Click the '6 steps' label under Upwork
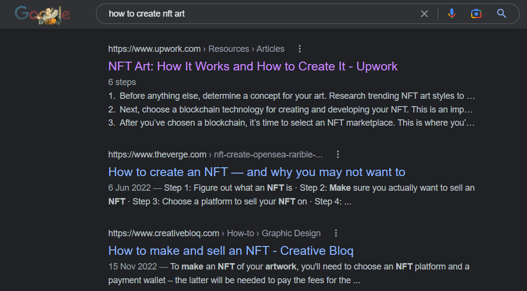The image size is (527, 291). 122,82
